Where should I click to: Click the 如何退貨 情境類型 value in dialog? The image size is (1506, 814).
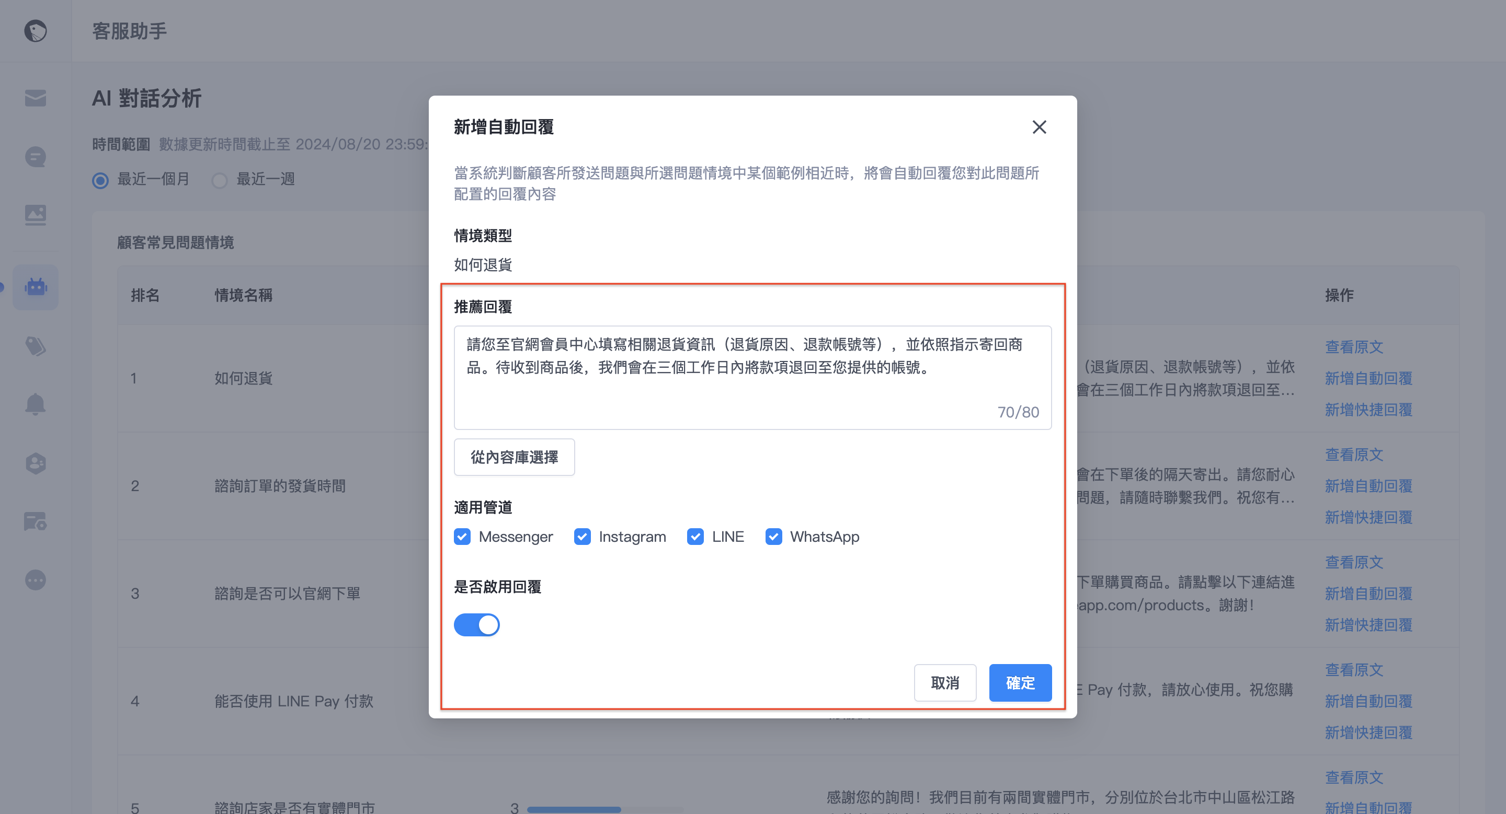pyautogui.click(x=483, y=264)
